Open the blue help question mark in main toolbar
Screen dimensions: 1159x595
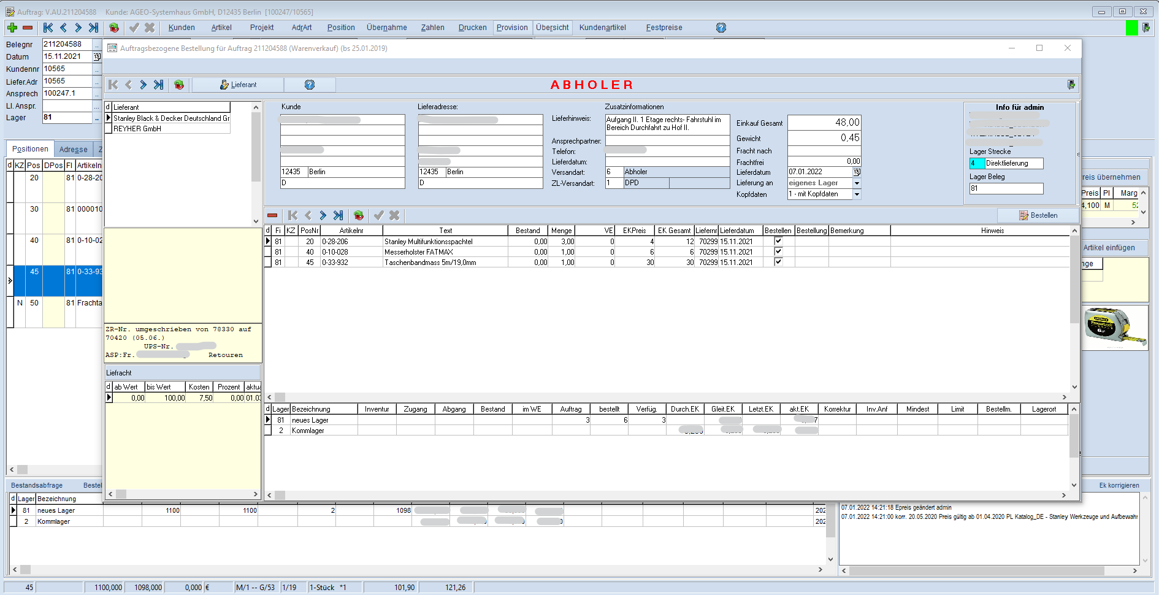click(721, 28)
